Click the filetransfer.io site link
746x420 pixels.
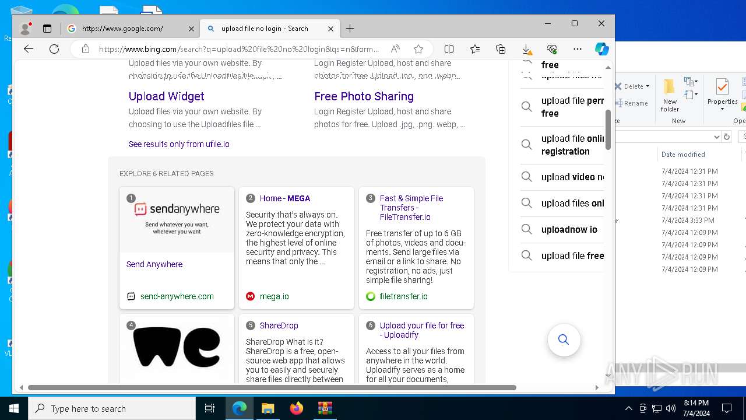tap(403, 296)
